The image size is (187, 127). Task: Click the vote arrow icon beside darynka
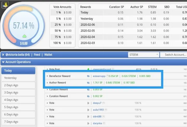(88, 123)
